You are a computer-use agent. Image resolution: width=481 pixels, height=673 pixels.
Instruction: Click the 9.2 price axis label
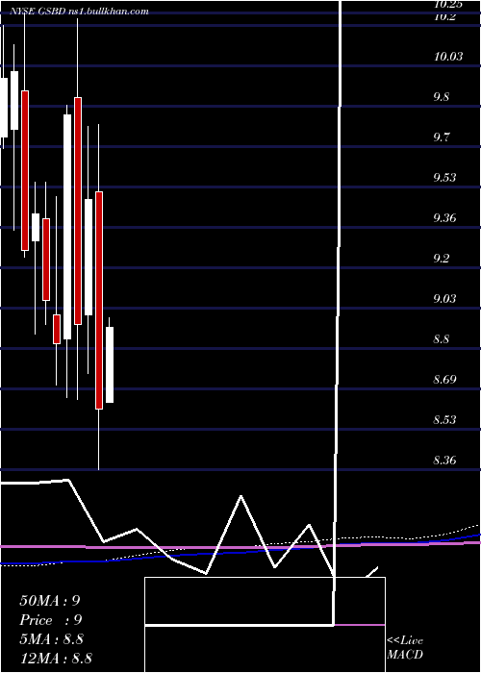click(x=441, y=258)
